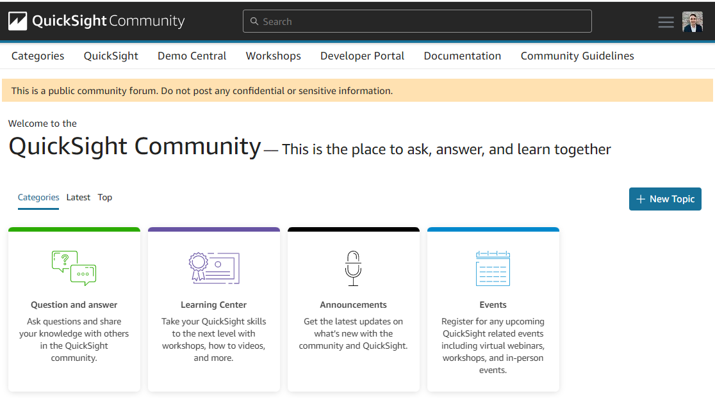View the Community Guidelines
The image size is (715, 398).
(x=577, y=56)
